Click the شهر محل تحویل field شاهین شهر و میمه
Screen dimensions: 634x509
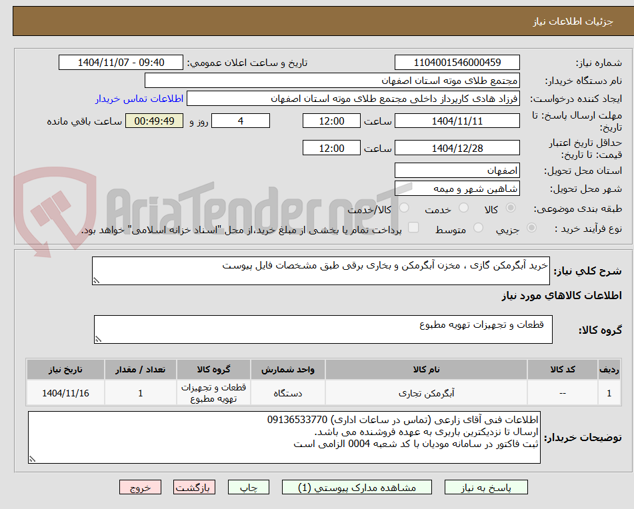457,189
